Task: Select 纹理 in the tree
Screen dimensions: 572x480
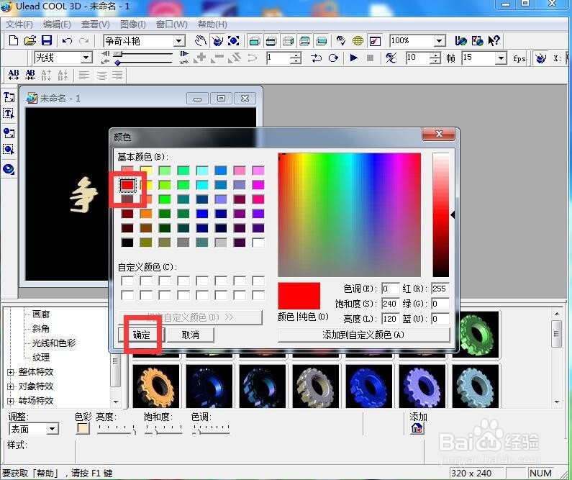Action: [x=41, y=358]
